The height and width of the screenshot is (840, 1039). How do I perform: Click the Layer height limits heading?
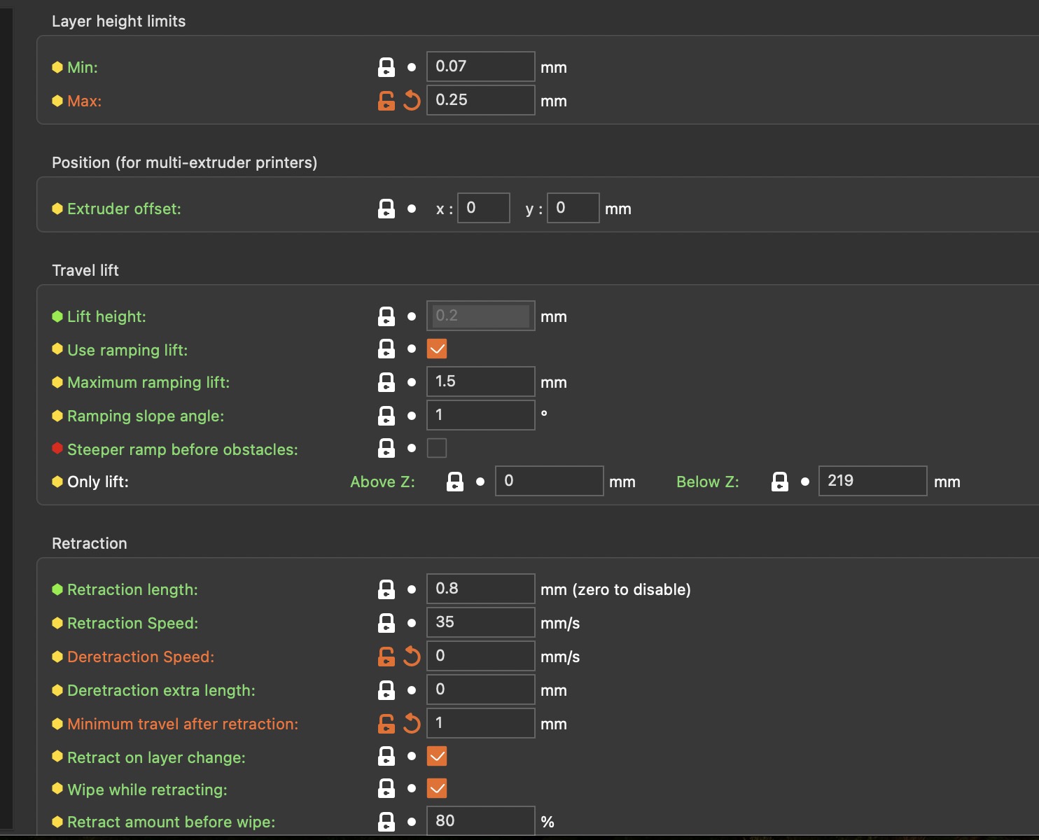pos(119,21)
